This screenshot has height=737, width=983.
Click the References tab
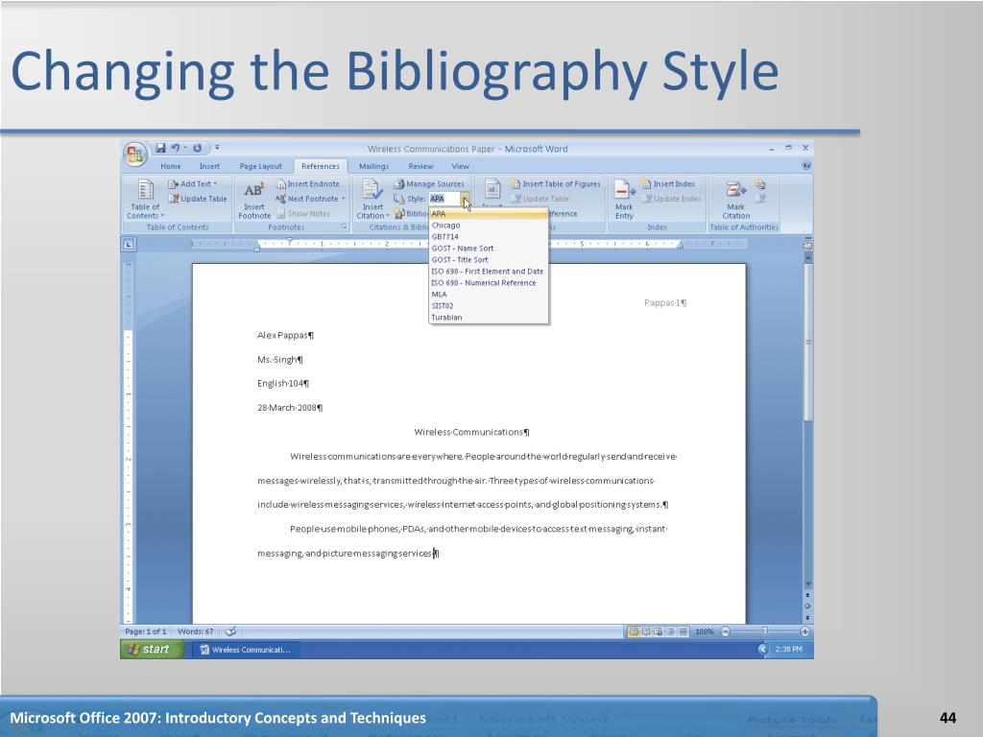(321, 166)
